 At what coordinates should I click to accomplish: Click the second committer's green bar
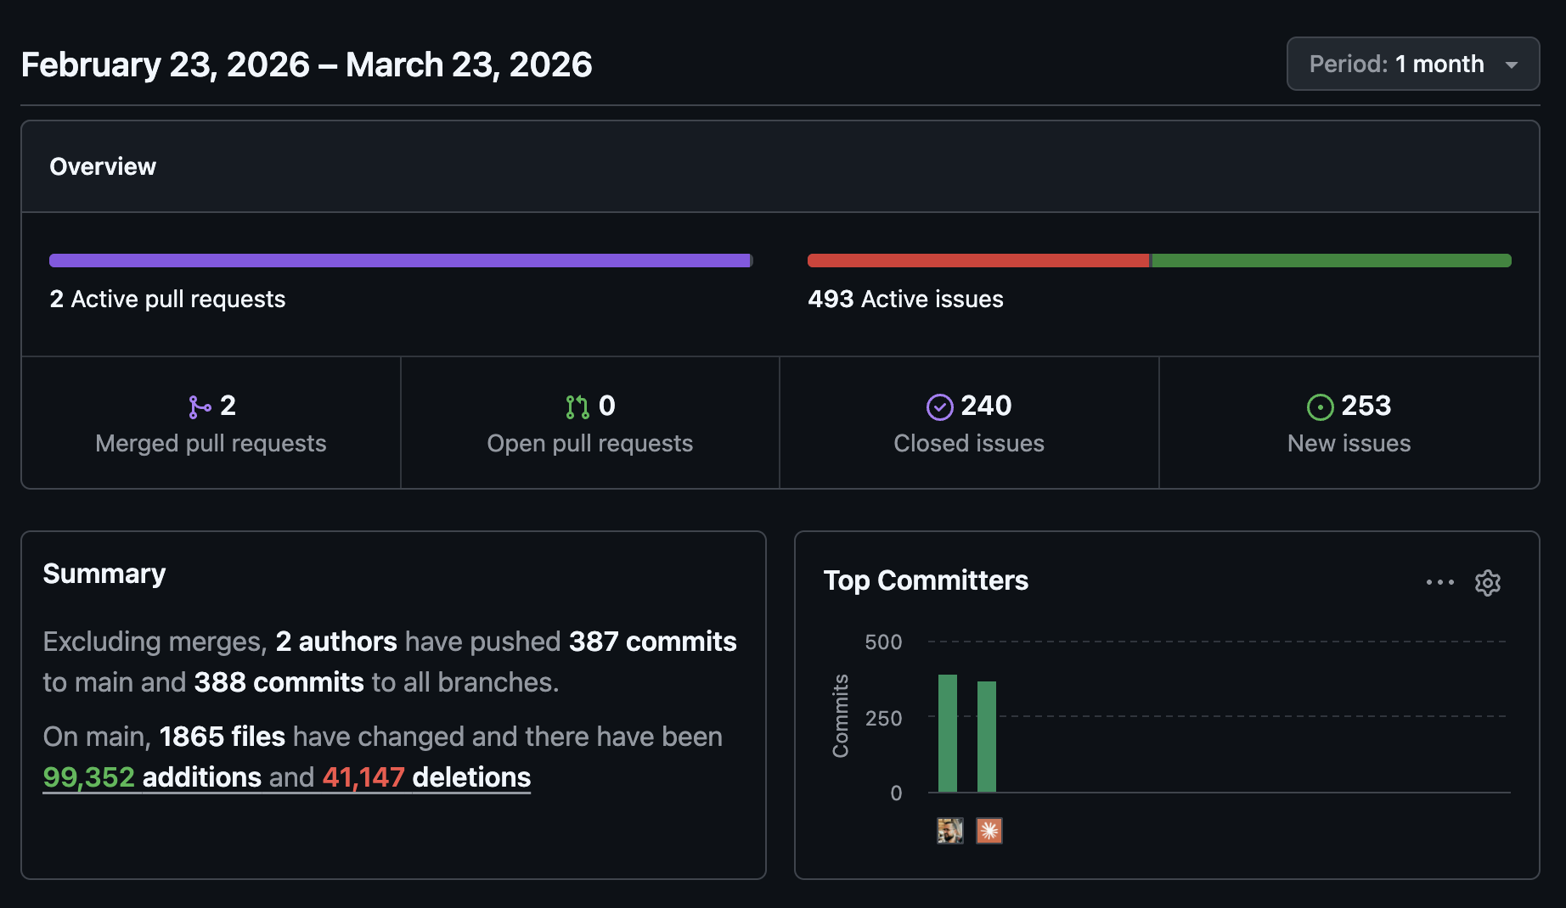click(x=987, y=737)
